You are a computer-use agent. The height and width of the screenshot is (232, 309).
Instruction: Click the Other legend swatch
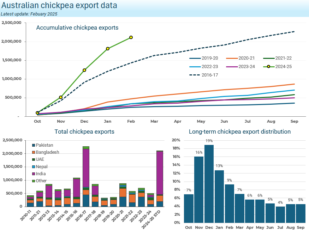tap(33, 181)
